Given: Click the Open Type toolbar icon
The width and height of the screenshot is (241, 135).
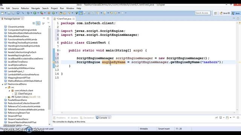Looking at the screenshot, I should tap(61, 13).
